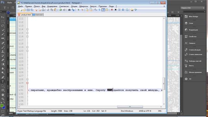Click the green foreground color swatch
208x117 pixels.
pyautogui.click(x=2, y=106)
